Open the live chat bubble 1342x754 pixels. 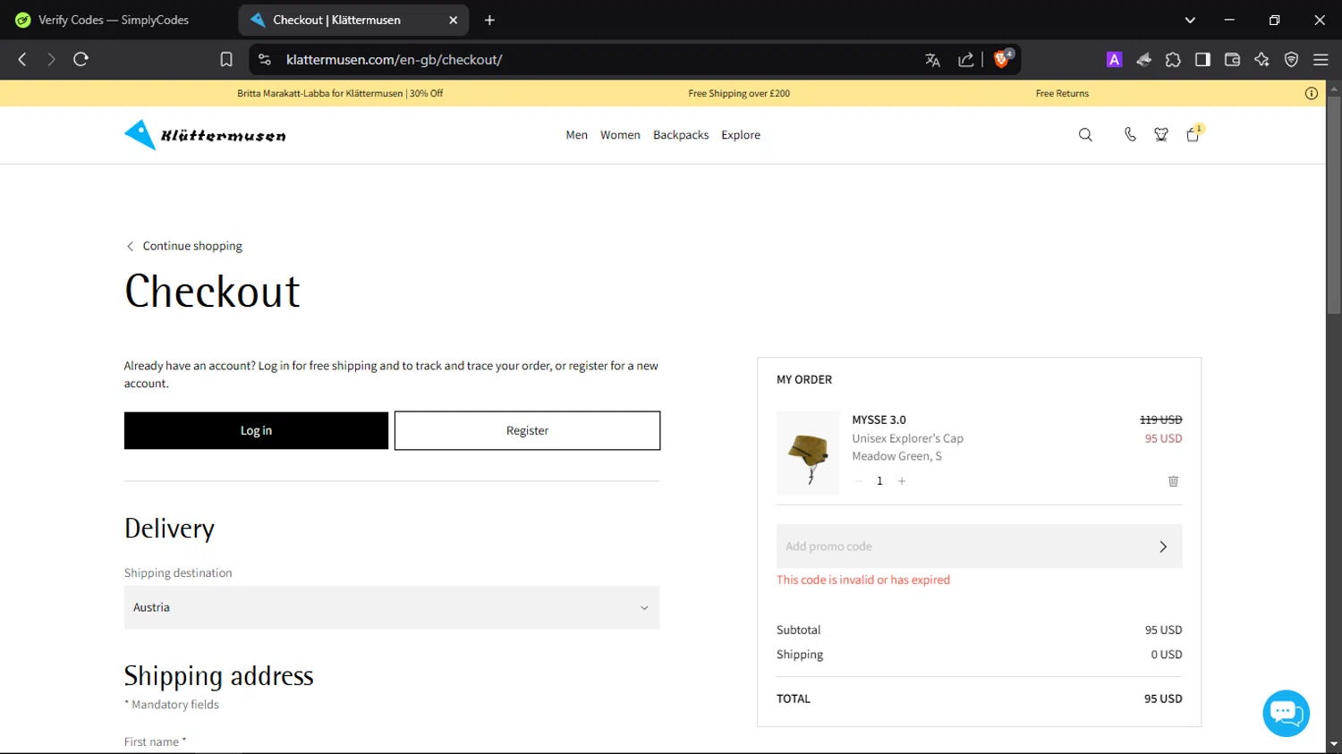point(1286,713)
